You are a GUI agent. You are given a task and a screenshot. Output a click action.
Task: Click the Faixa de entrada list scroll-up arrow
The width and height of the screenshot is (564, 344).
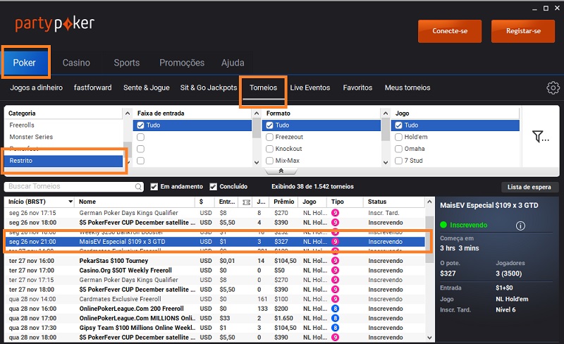tap(257, 113)
